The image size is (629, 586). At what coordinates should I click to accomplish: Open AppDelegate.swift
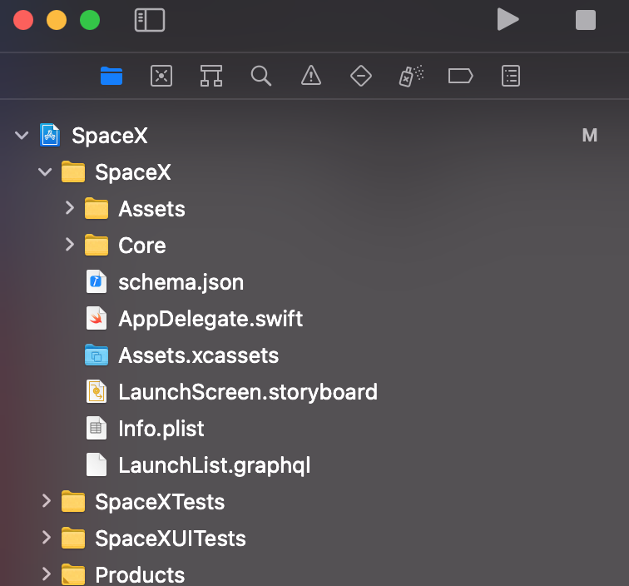(210, 319)
